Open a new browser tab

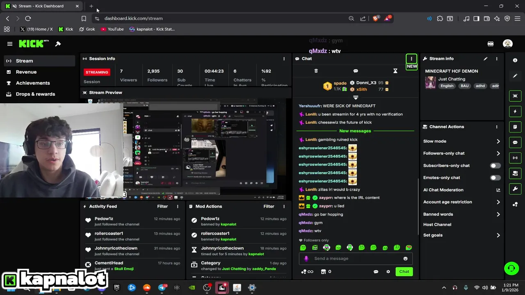click(x=91, y=6)
